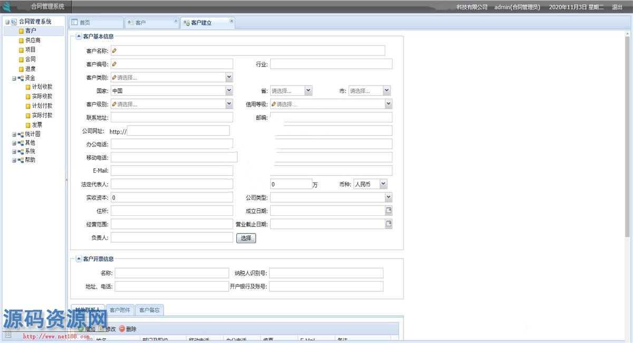
Task: Close the 客户建立 tab
Action: coord(231,21)
